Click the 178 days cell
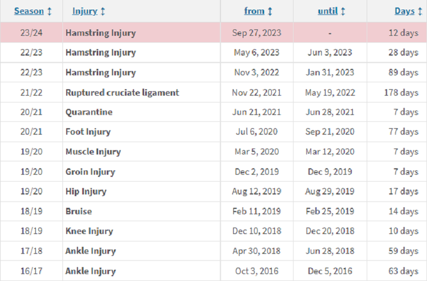The height and width of the screenshot is (281, 427). click(401, 92)
